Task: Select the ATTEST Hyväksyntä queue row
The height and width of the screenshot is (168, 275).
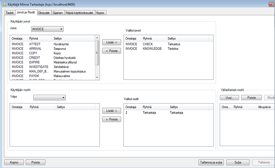Action: coord(52,44)
